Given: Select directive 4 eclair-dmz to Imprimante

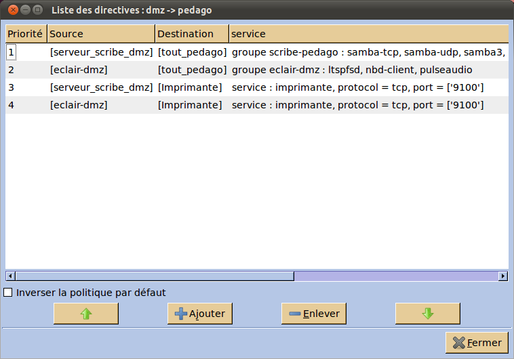Looking at the screenshot, I should (x=257, y=105).
